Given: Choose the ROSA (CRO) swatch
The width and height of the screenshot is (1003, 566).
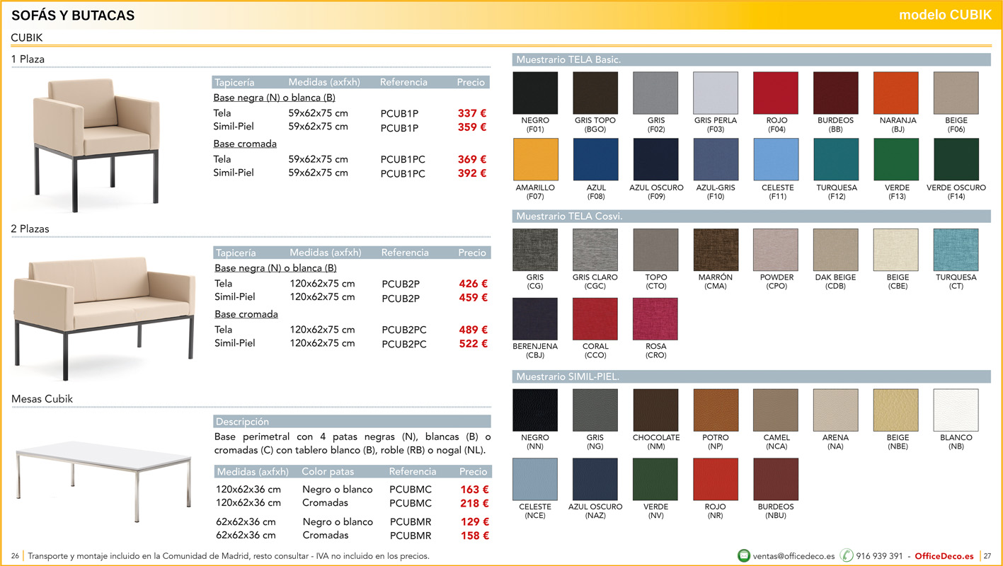Looking at the screenshot, I should click(x=655, y=319).
